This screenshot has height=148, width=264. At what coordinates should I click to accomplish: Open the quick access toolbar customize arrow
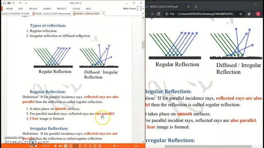[26, 3]
